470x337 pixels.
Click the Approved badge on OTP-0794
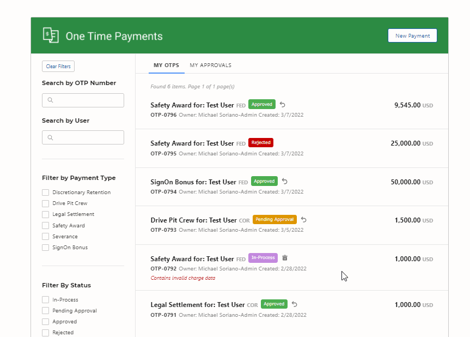coord(264,181)
